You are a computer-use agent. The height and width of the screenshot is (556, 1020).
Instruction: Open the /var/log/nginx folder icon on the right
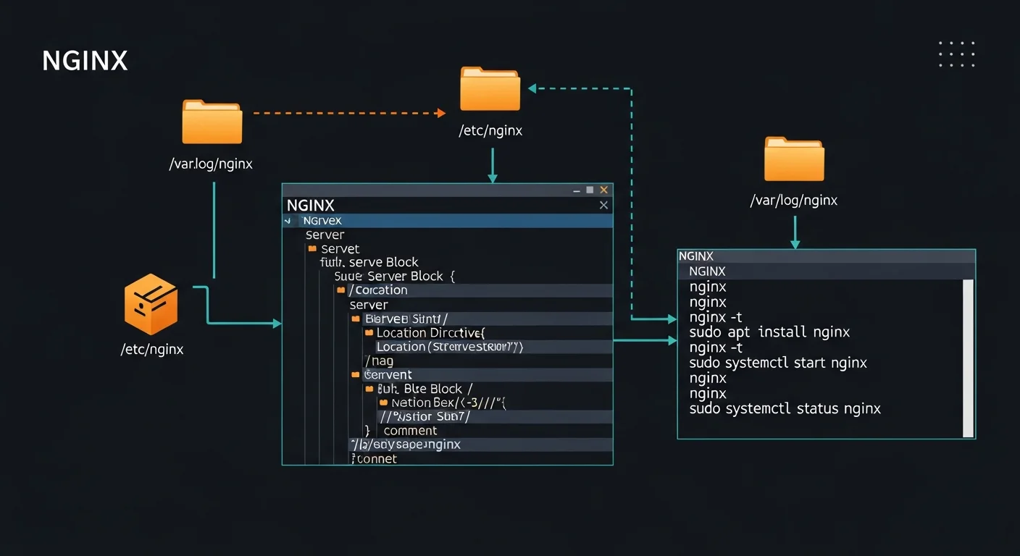pyautogui.click(x=794, y=157)
